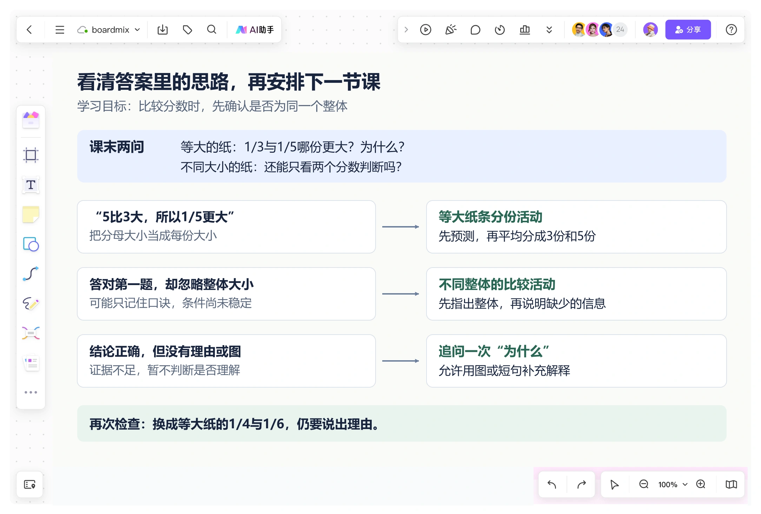The height and width of the screenshot is (514, 761).
Task: Zoom out with the minus magnifier
Action: [644, 485]
